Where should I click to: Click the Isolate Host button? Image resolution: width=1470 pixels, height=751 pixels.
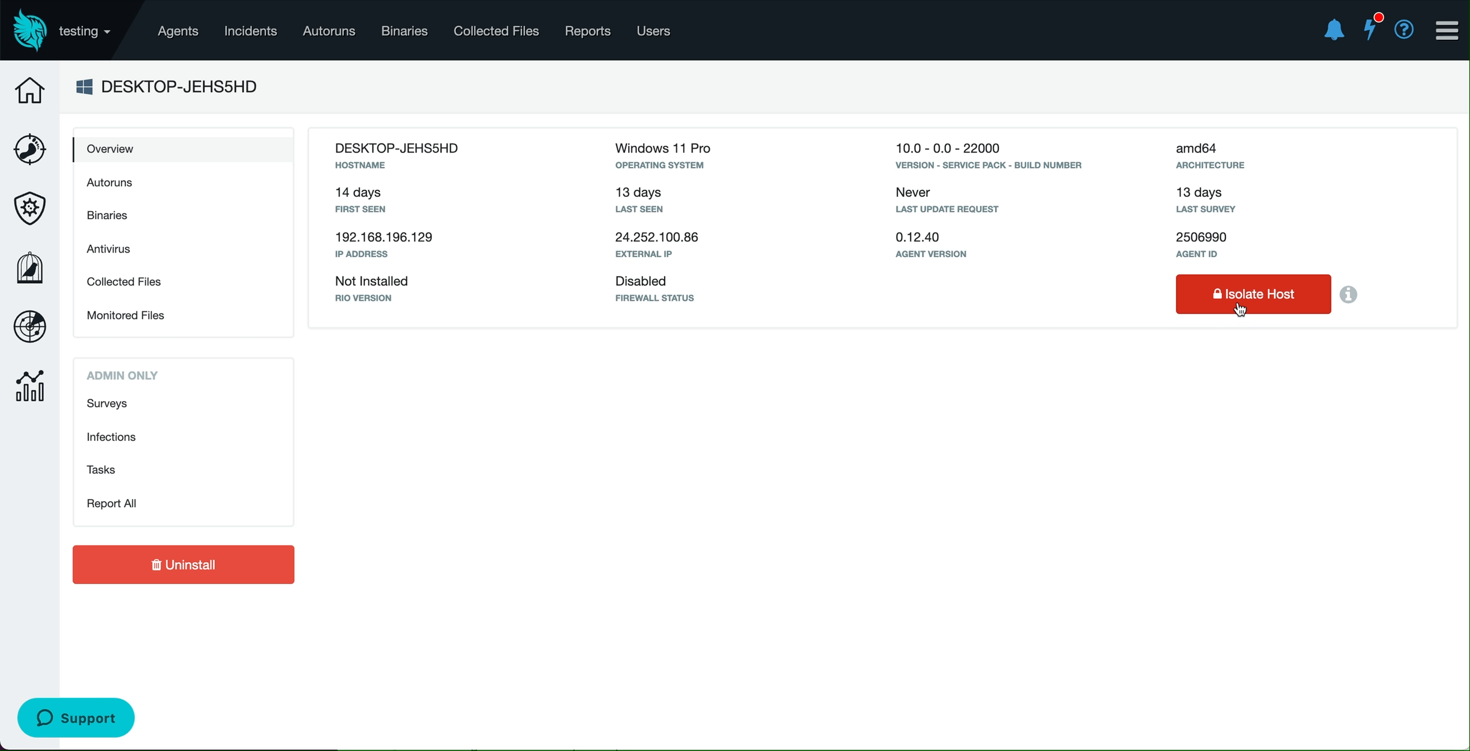point(1253,294)
